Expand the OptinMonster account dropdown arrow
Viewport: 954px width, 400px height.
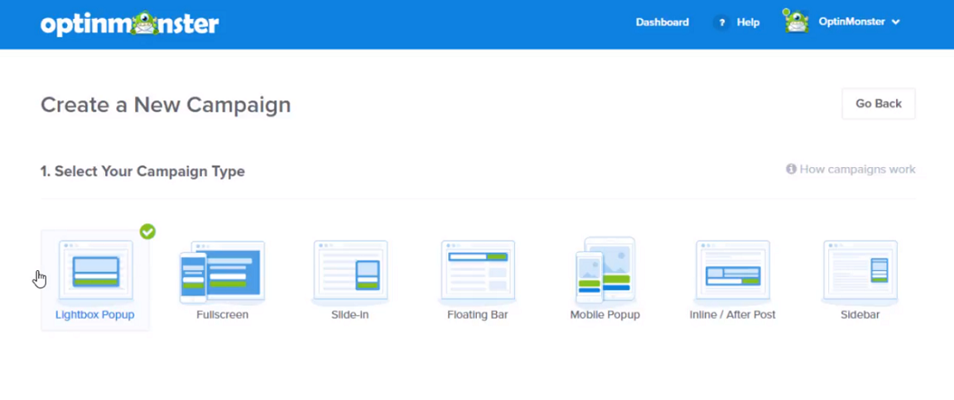(896, 23)
